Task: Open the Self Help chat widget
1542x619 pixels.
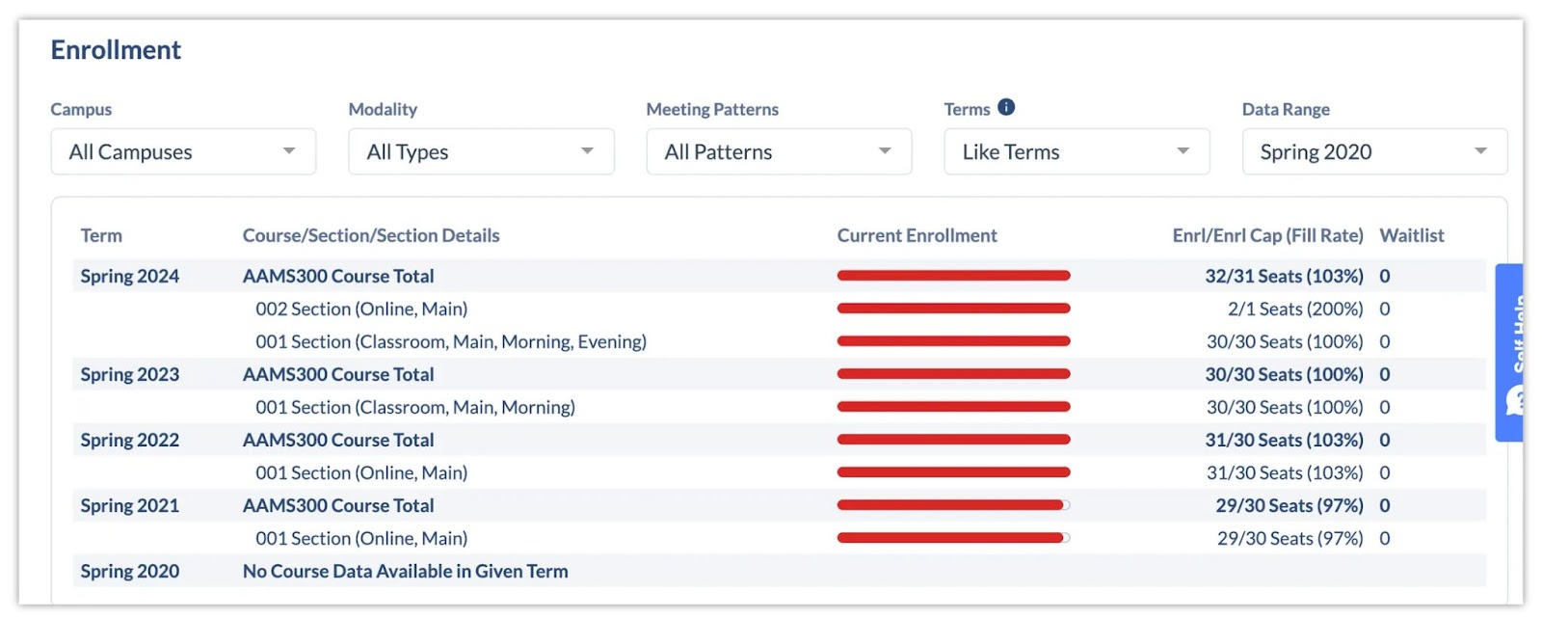Action: tap(1510, 352)
